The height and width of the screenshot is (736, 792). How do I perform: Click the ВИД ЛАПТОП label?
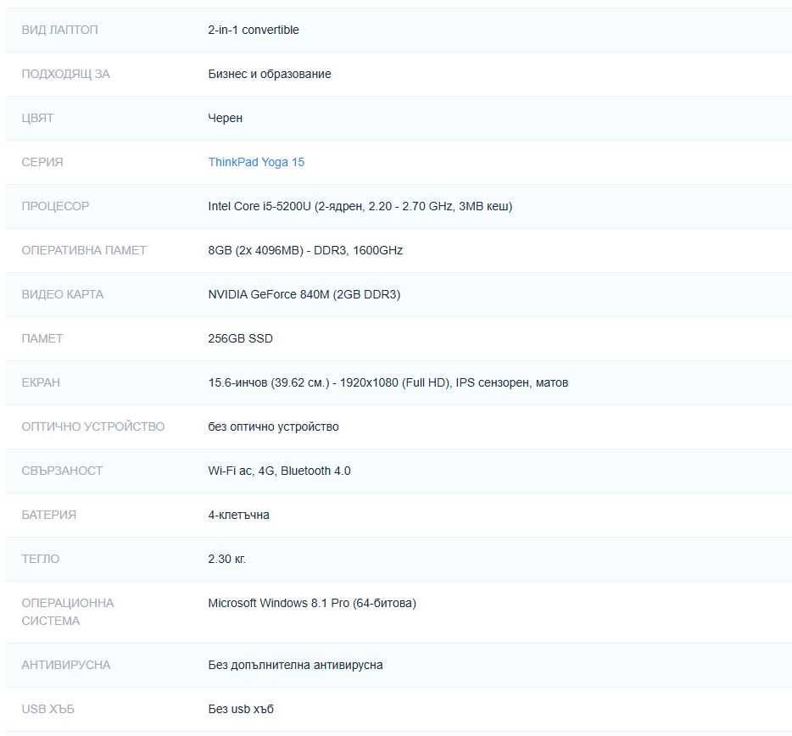click(x=59, y=30)
